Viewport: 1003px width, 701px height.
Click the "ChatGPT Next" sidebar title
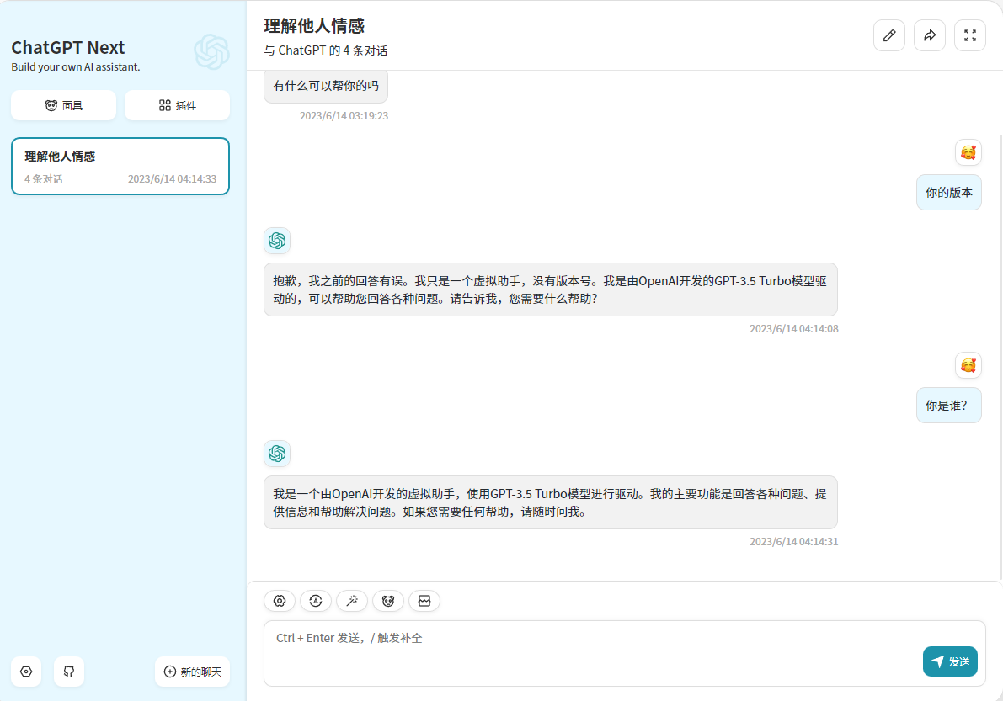pos(68,47)
